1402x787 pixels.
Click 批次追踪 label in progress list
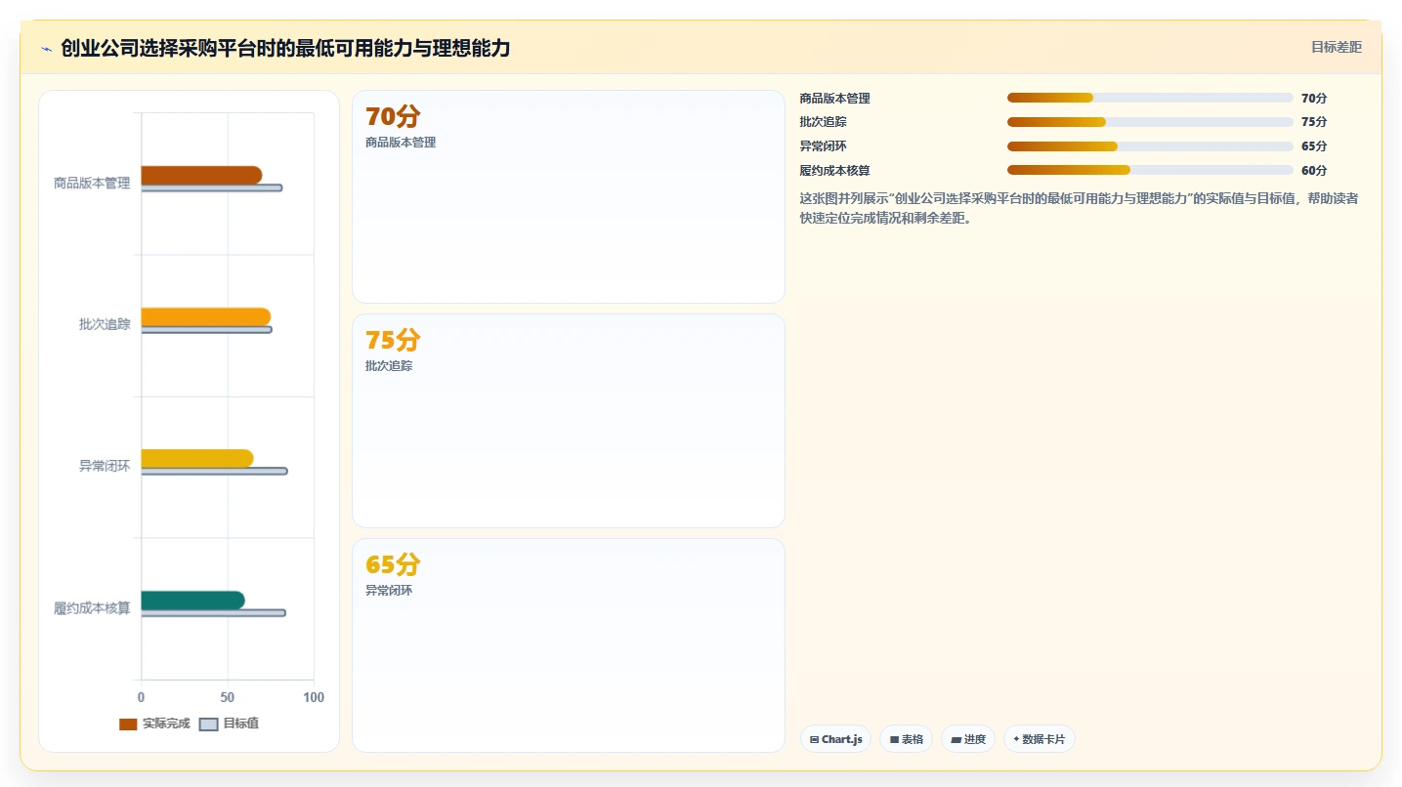tap(823, 122)
